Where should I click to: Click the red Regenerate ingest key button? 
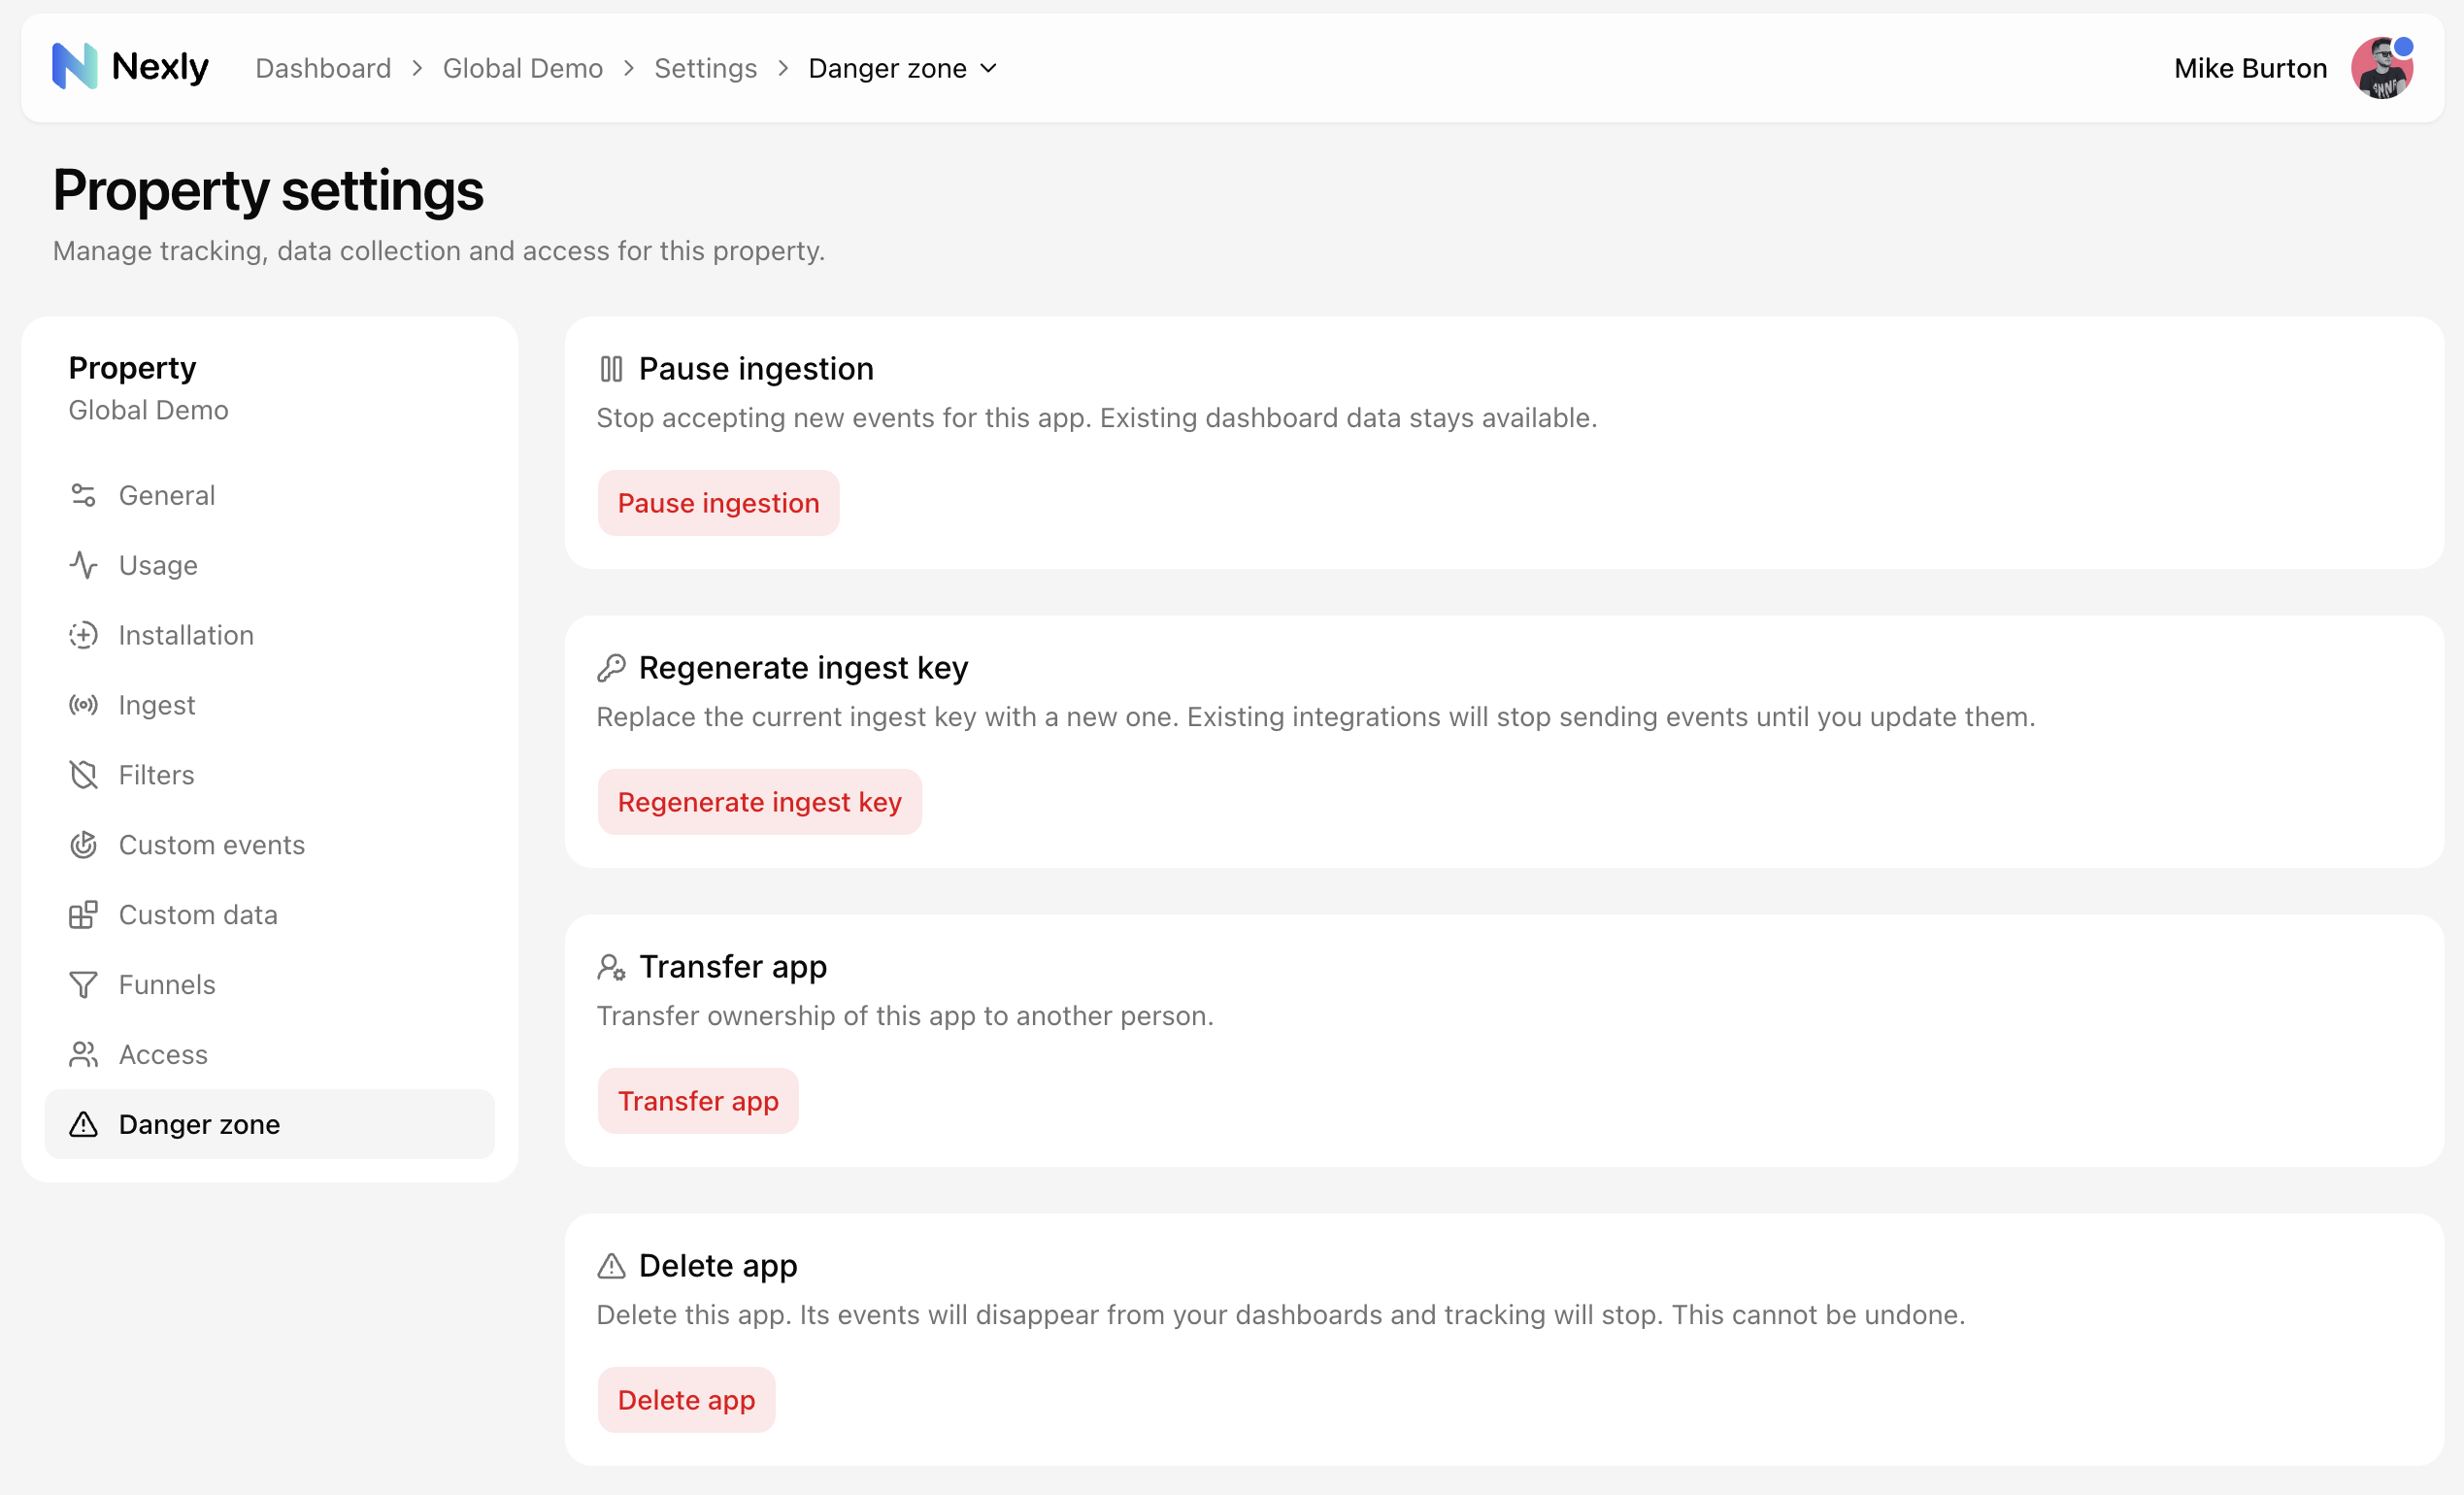pyautogui.click(x=759, y=802)
